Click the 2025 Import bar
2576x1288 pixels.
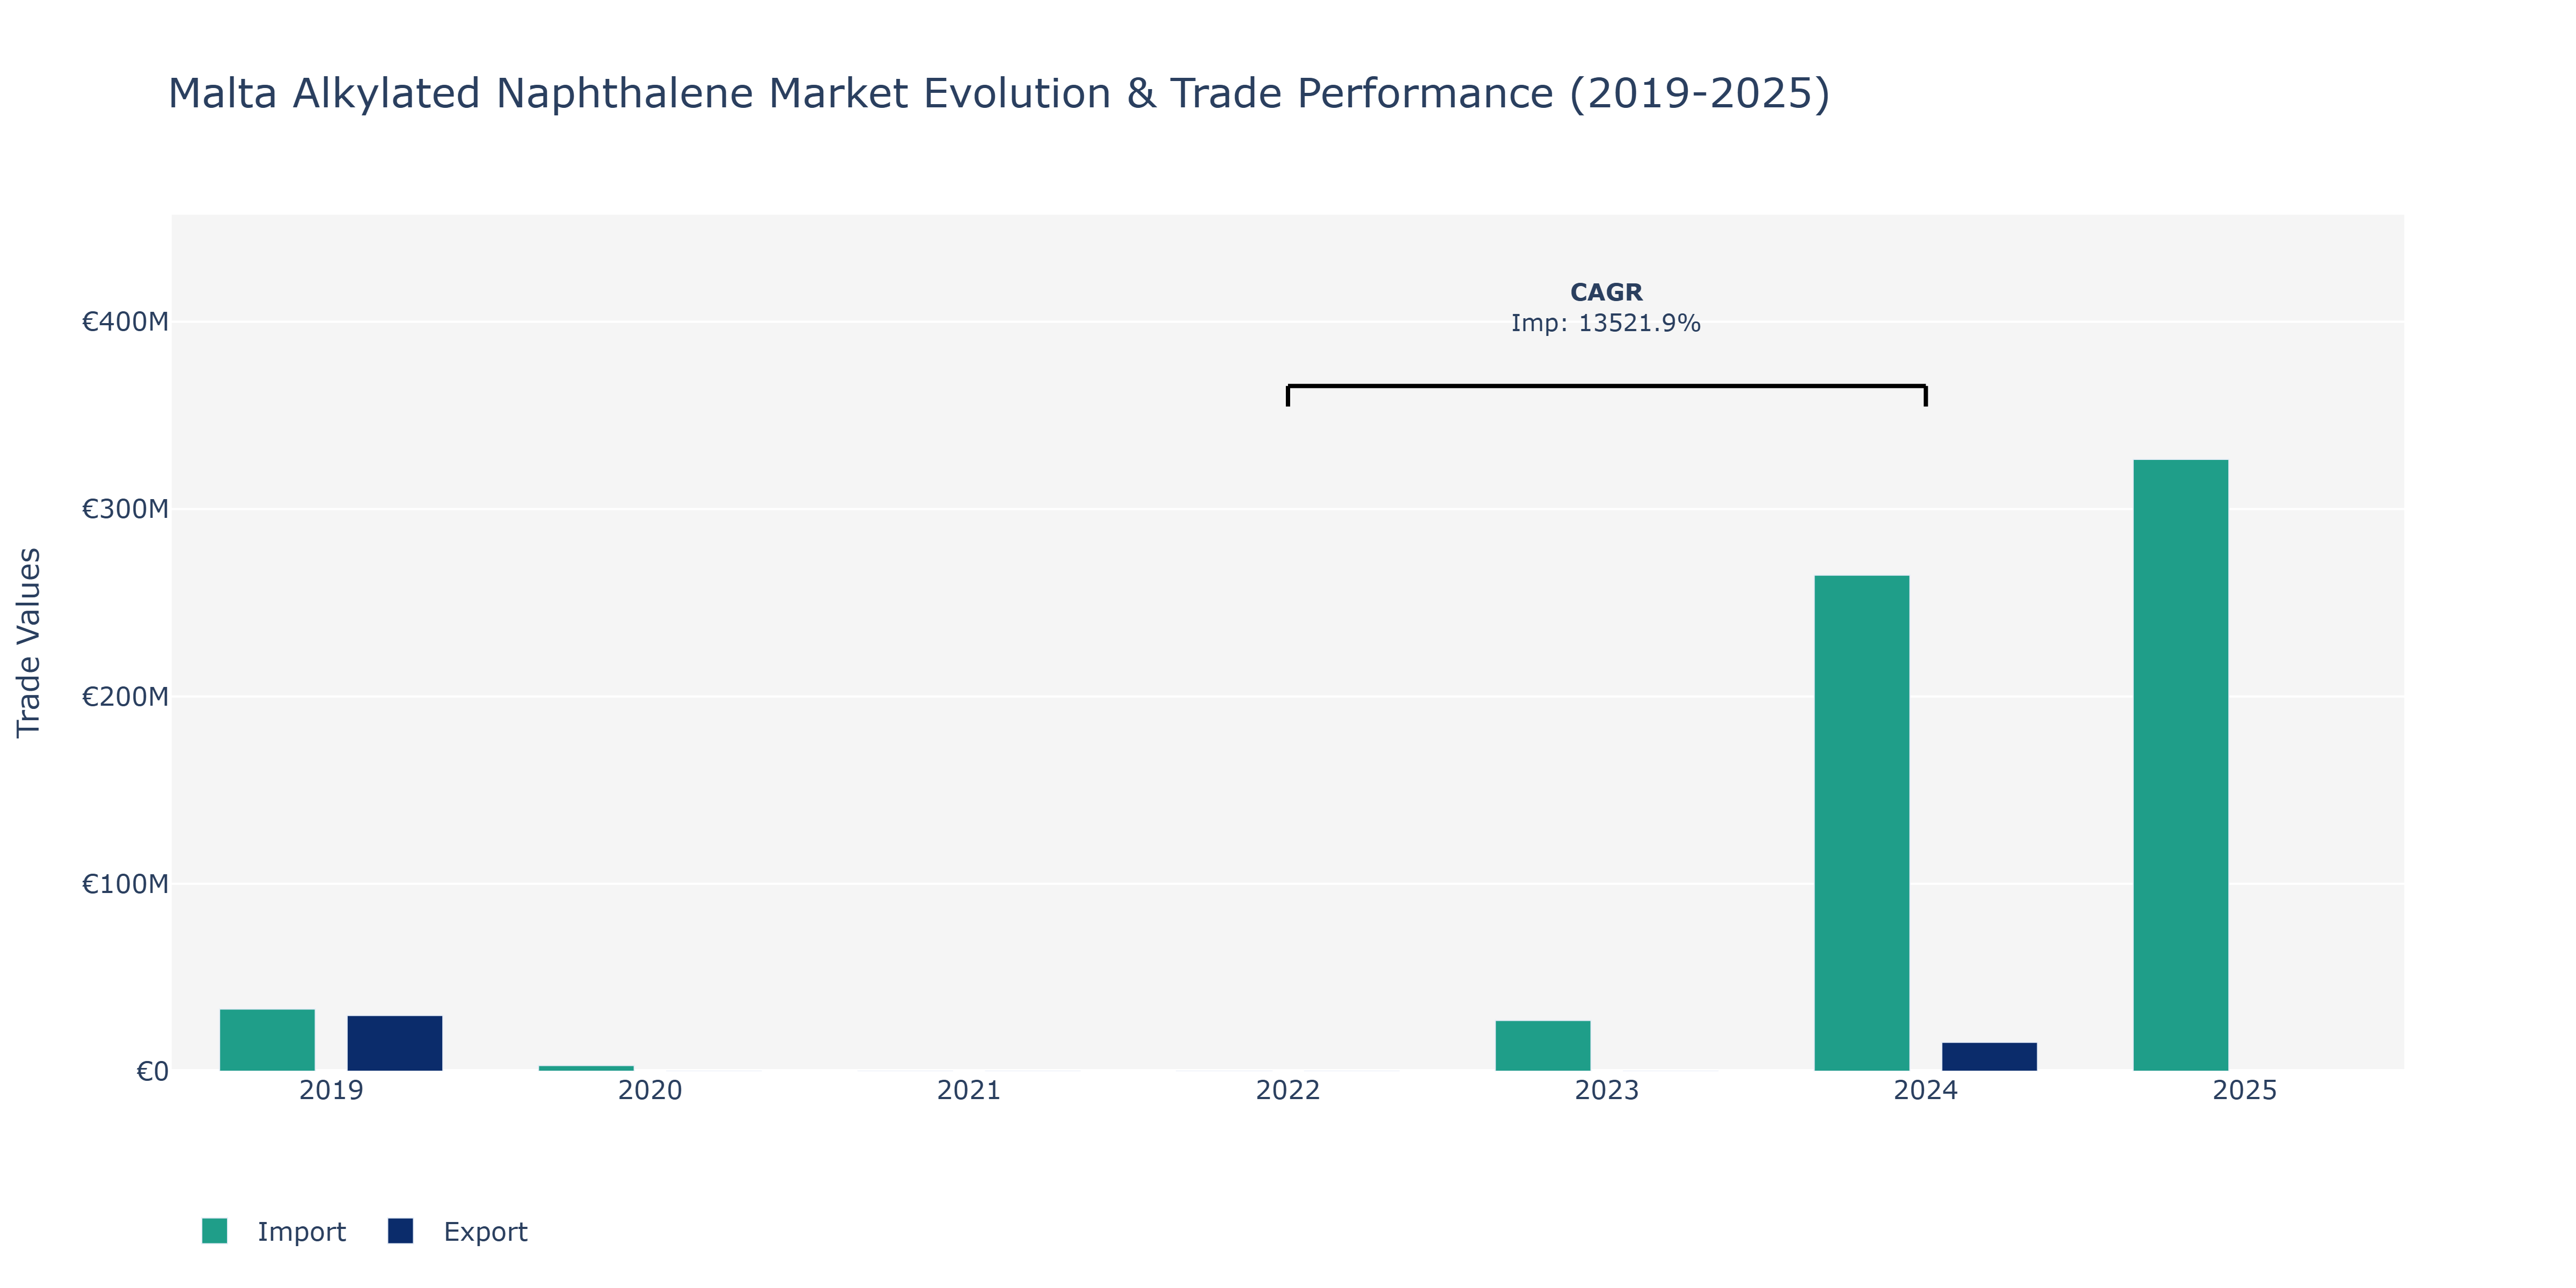(x=2180, y=765)
